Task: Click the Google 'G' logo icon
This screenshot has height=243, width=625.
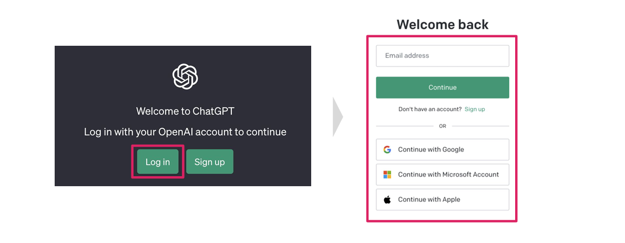Action: (x=387, y=149)
